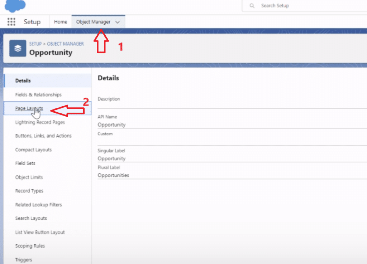Click the Custom field label
Viewport: 367px width, 264px height.
tap(105, 134)
